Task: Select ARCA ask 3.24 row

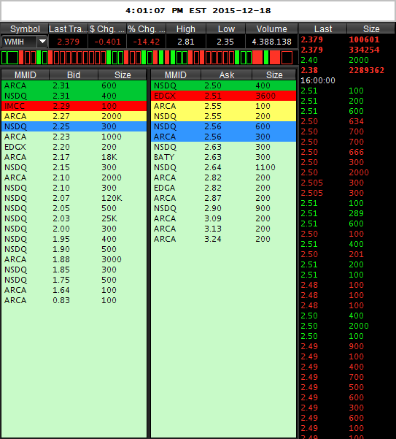Action: point(223,239)
